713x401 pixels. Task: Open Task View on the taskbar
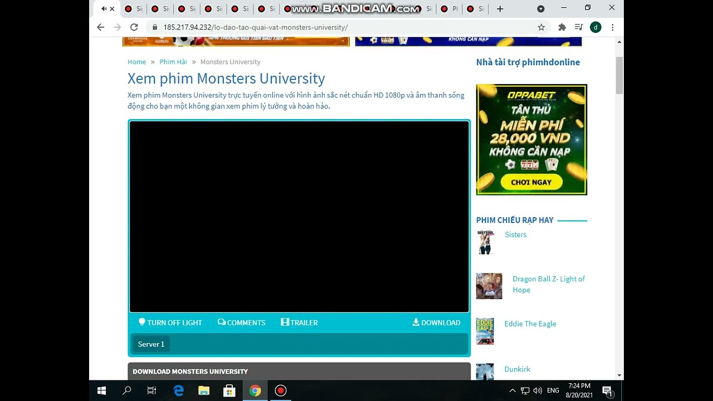click(152, 390)
